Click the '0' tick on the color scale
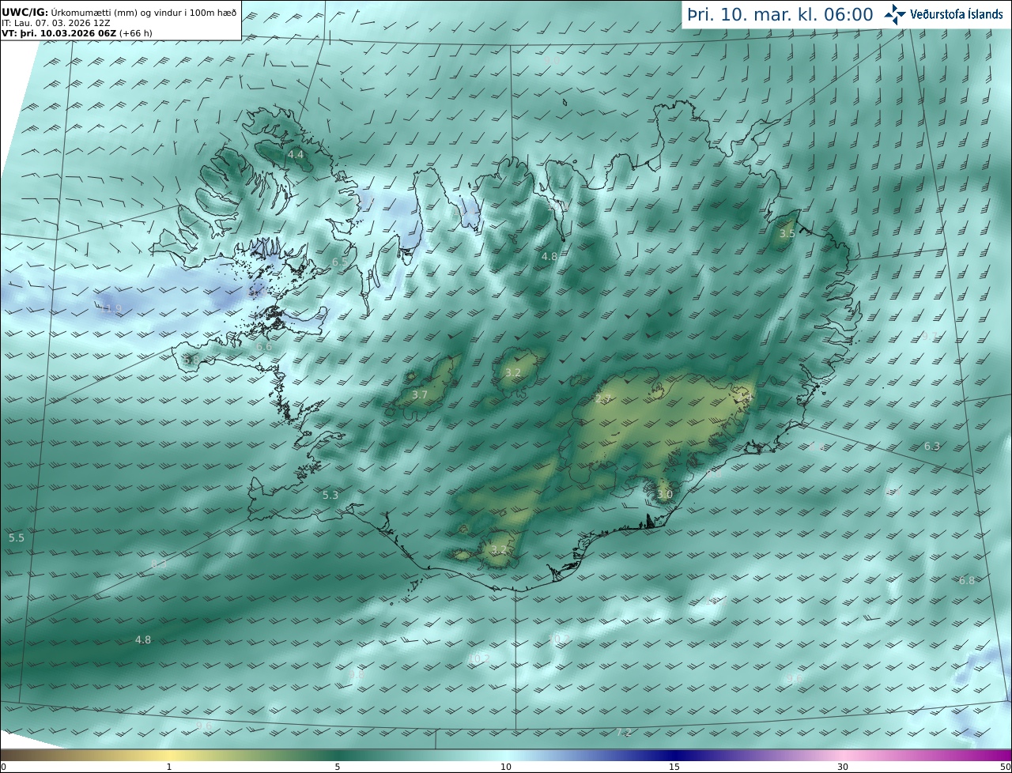Screen dimensions: 1012x773 pyautogui.click(x=2, y=767)
